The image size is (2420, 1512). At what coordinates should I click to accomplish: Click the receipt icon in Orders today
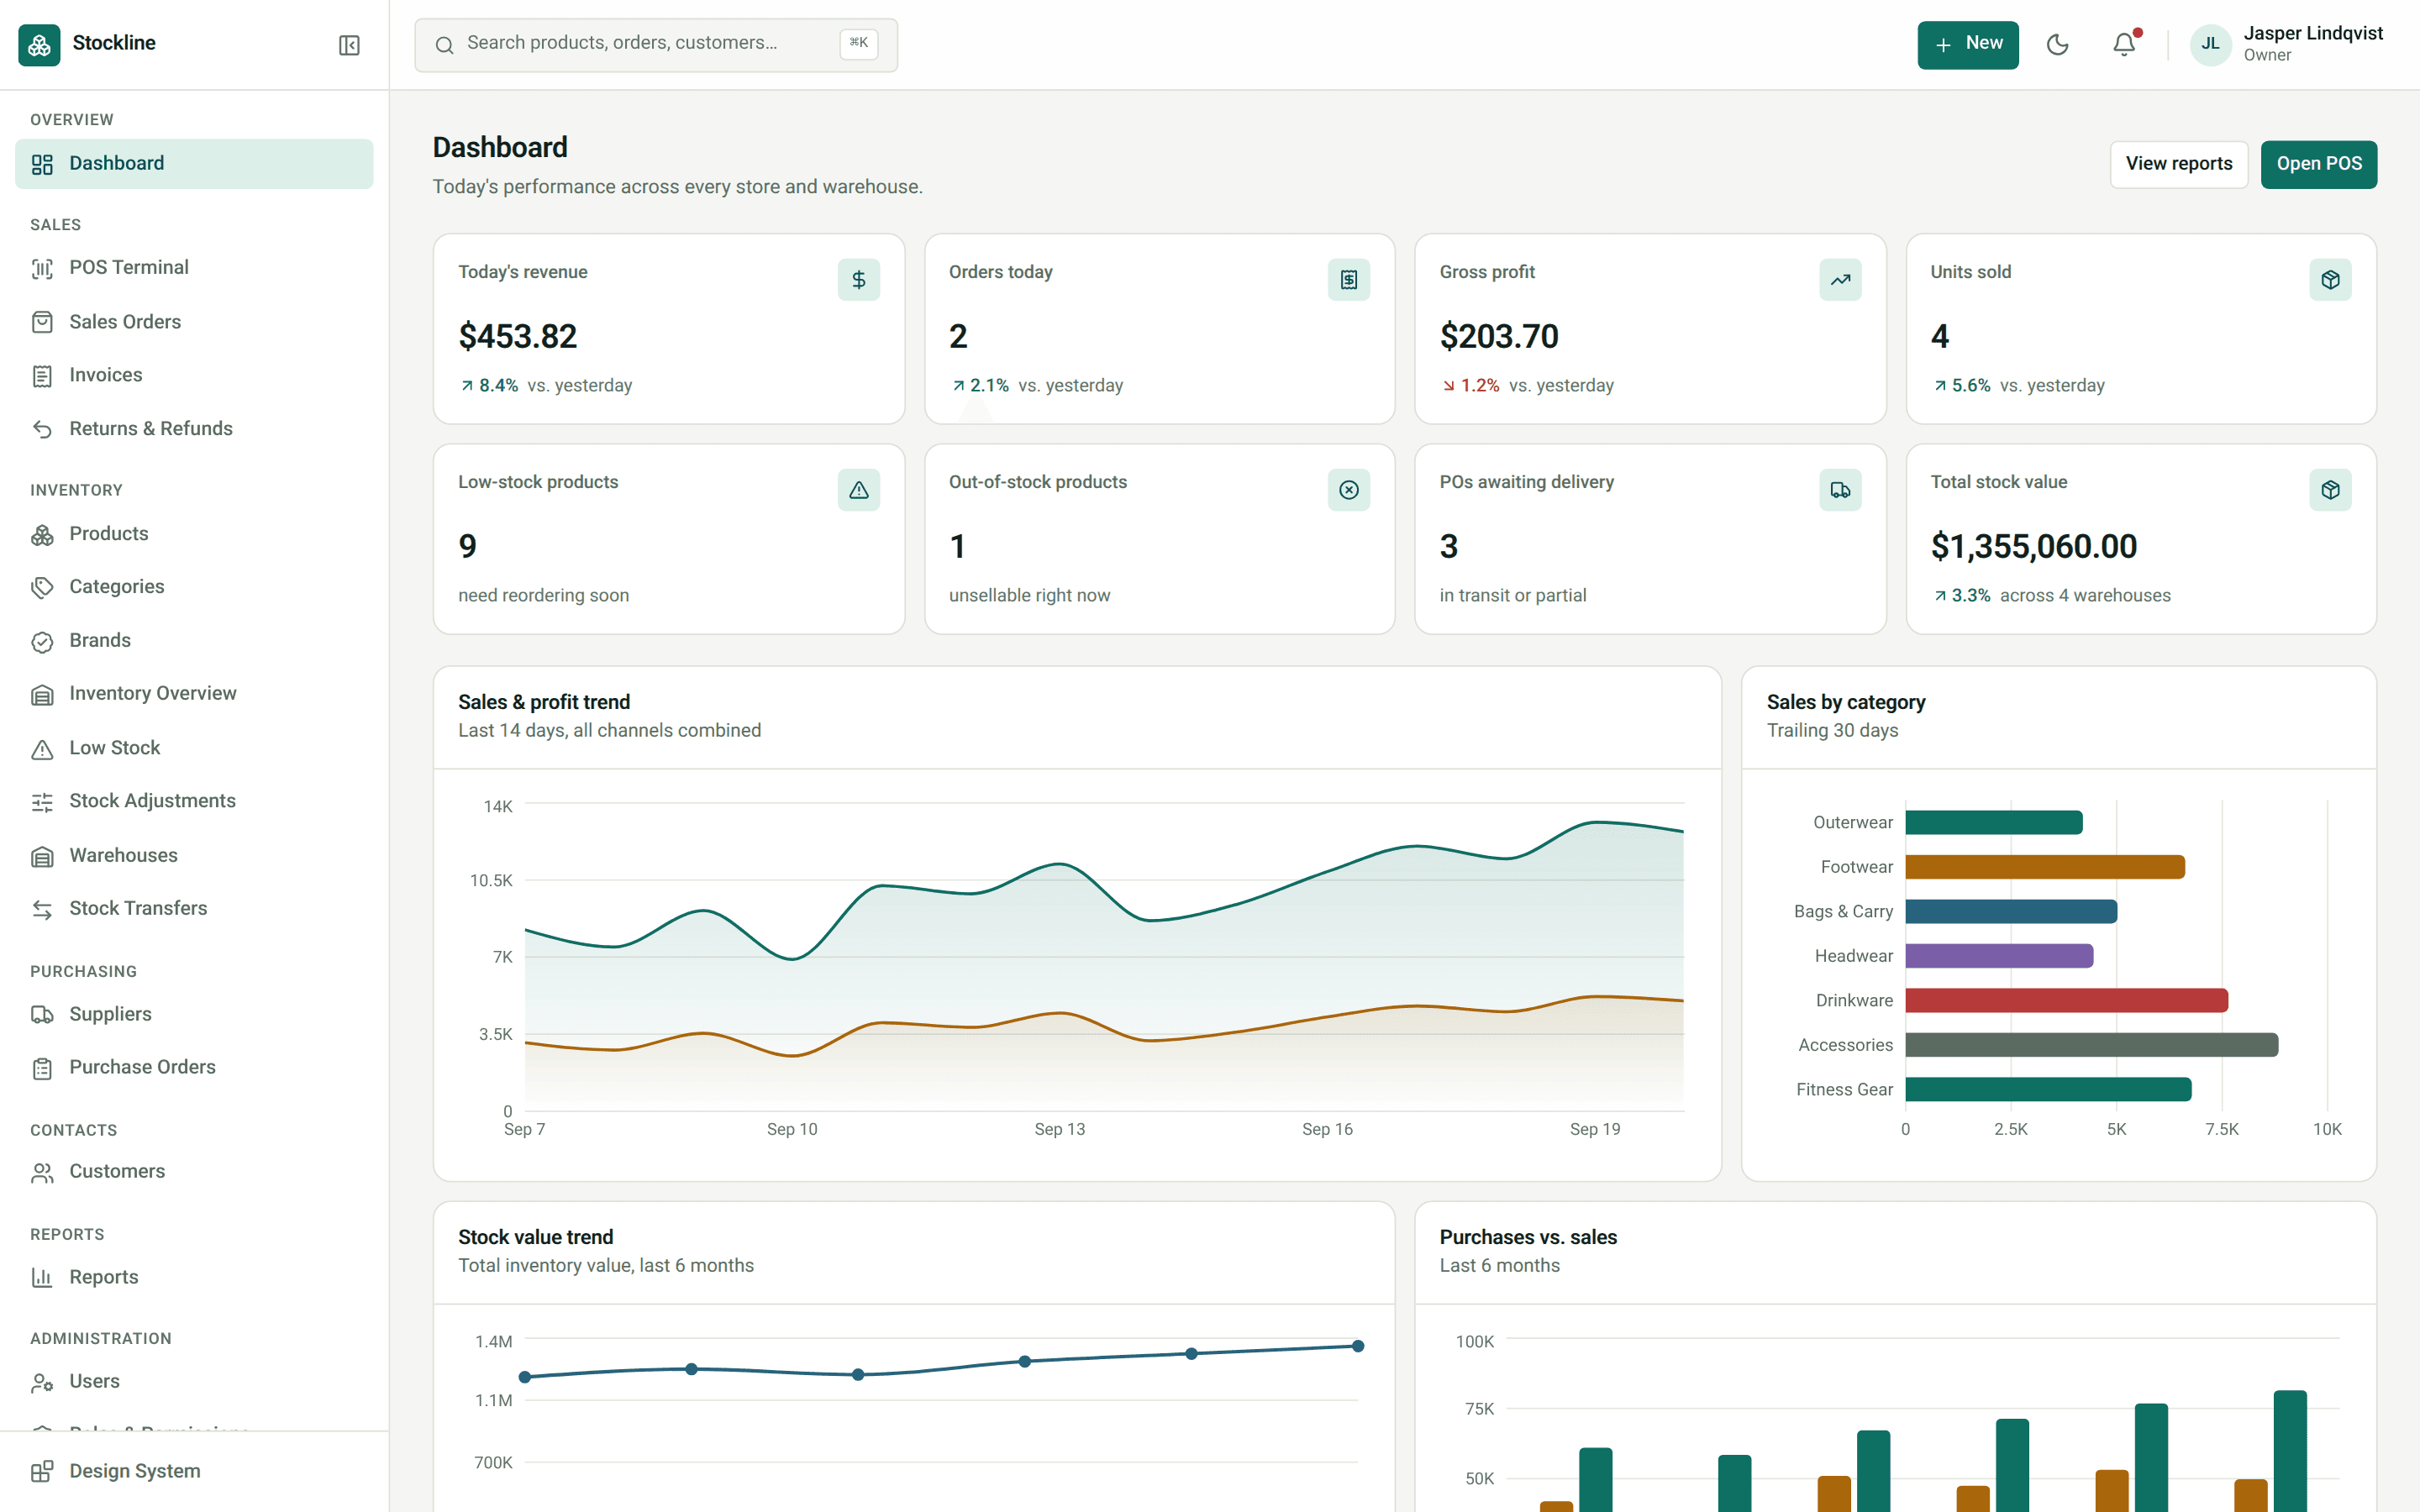1349,280
